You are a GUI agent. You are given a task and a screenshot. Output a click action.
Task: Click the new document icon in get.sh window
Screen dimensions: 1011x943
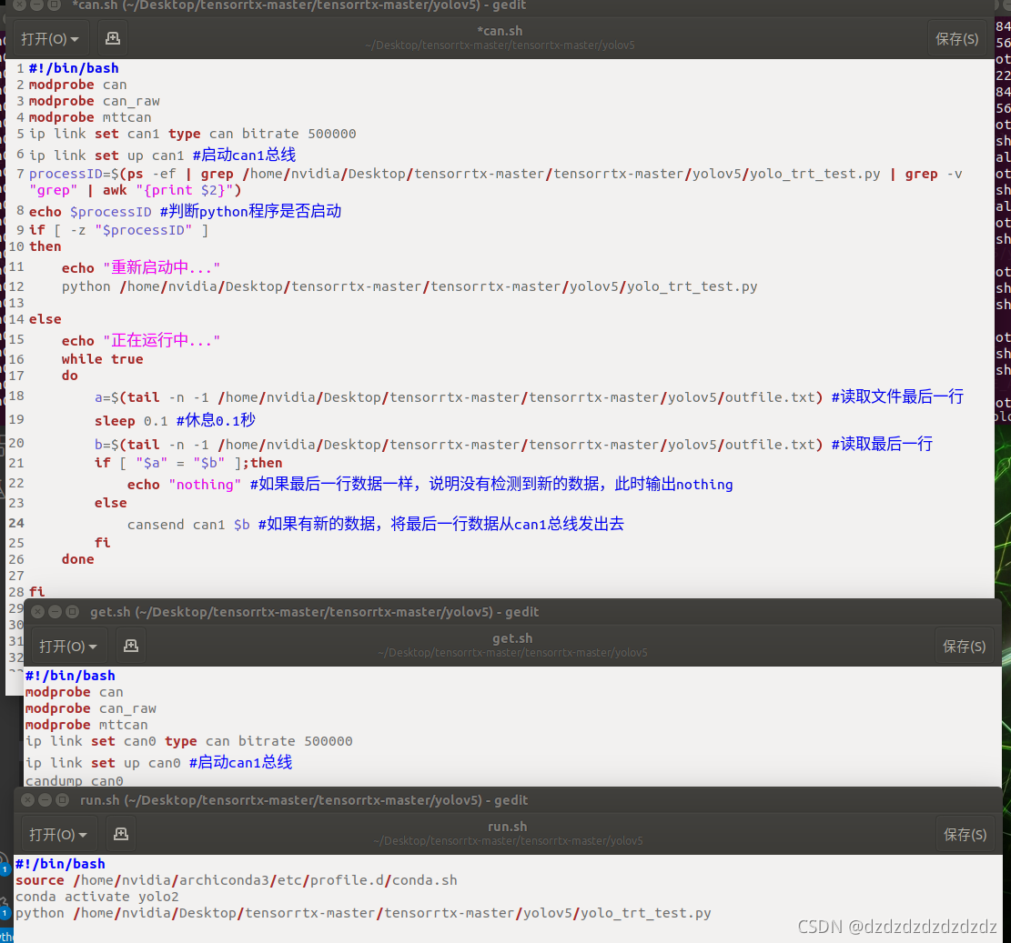131,646
